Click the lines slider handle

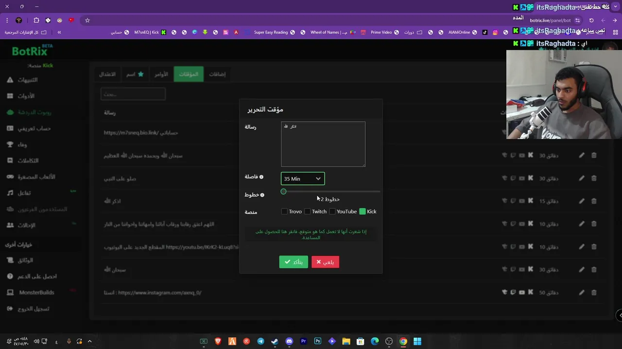pyautogui.click(x=283, y=191)
